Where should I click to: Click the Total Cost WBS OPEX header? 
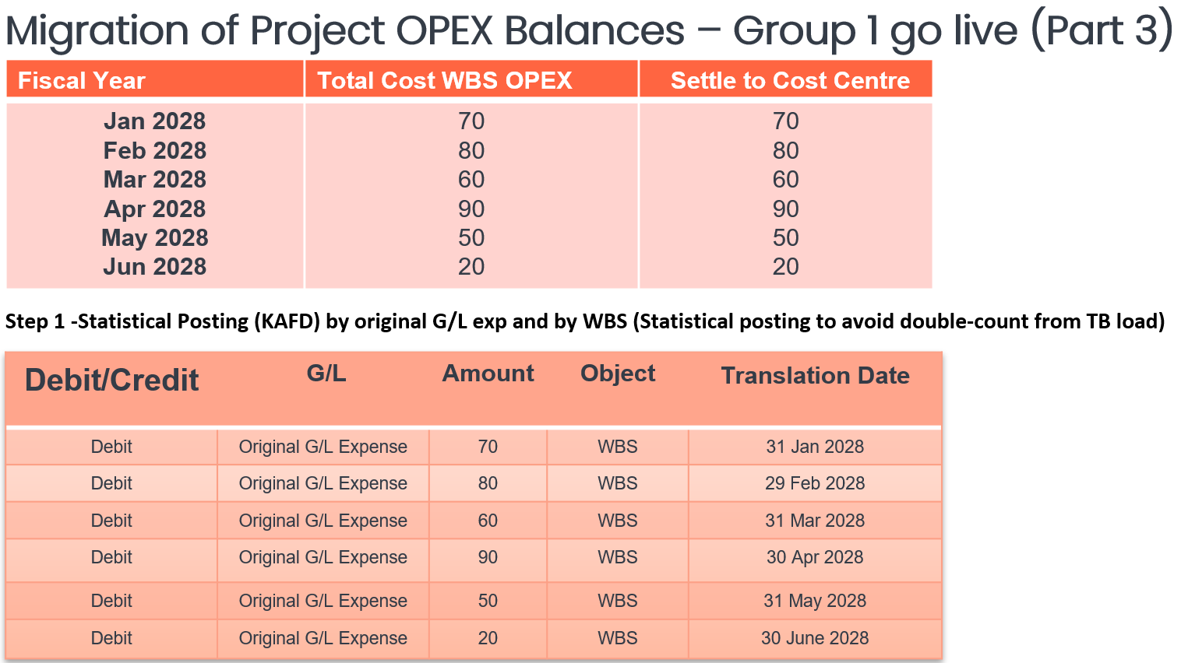click(x=445, y=80)
